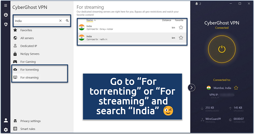Open the notifications bell icon
Image resolution: width=254 pixels, height=134 pixels.
[197, 4]
